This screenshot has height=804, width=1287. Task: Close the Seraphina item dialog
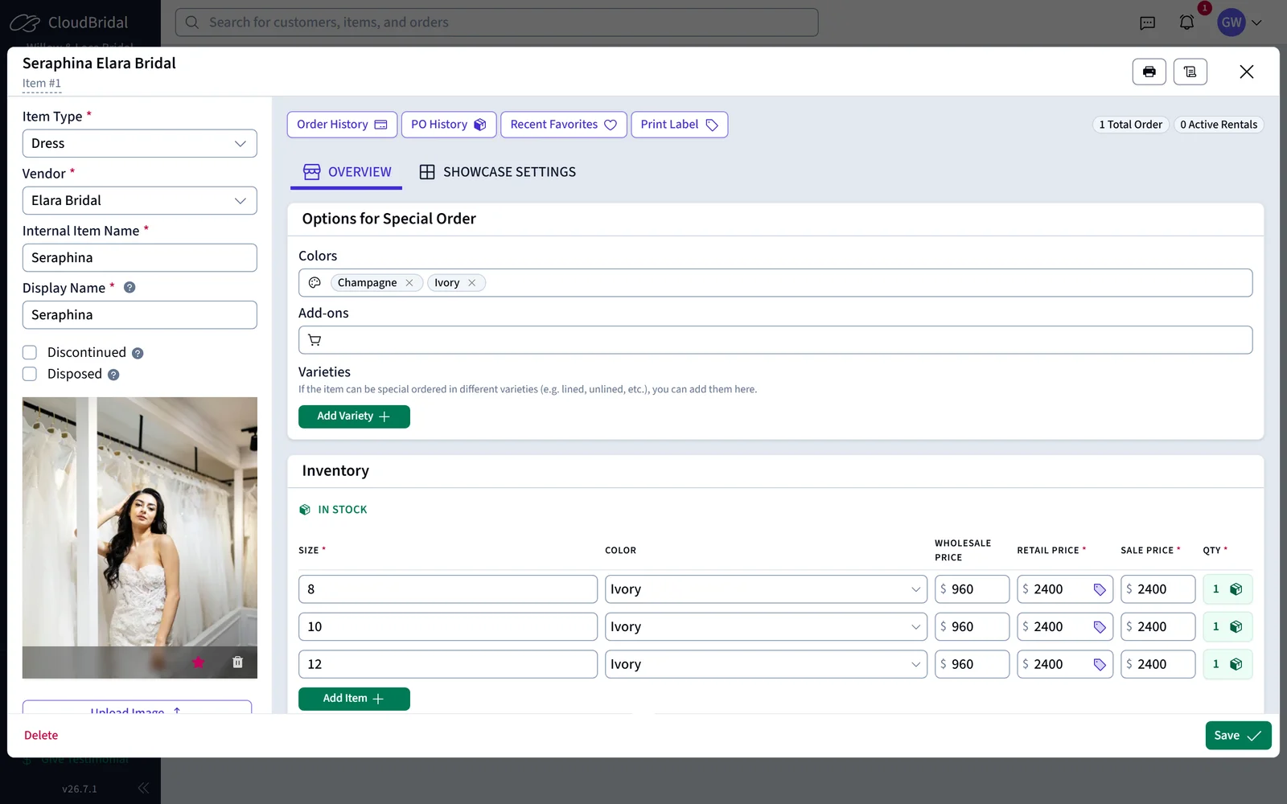(1246, 72)
